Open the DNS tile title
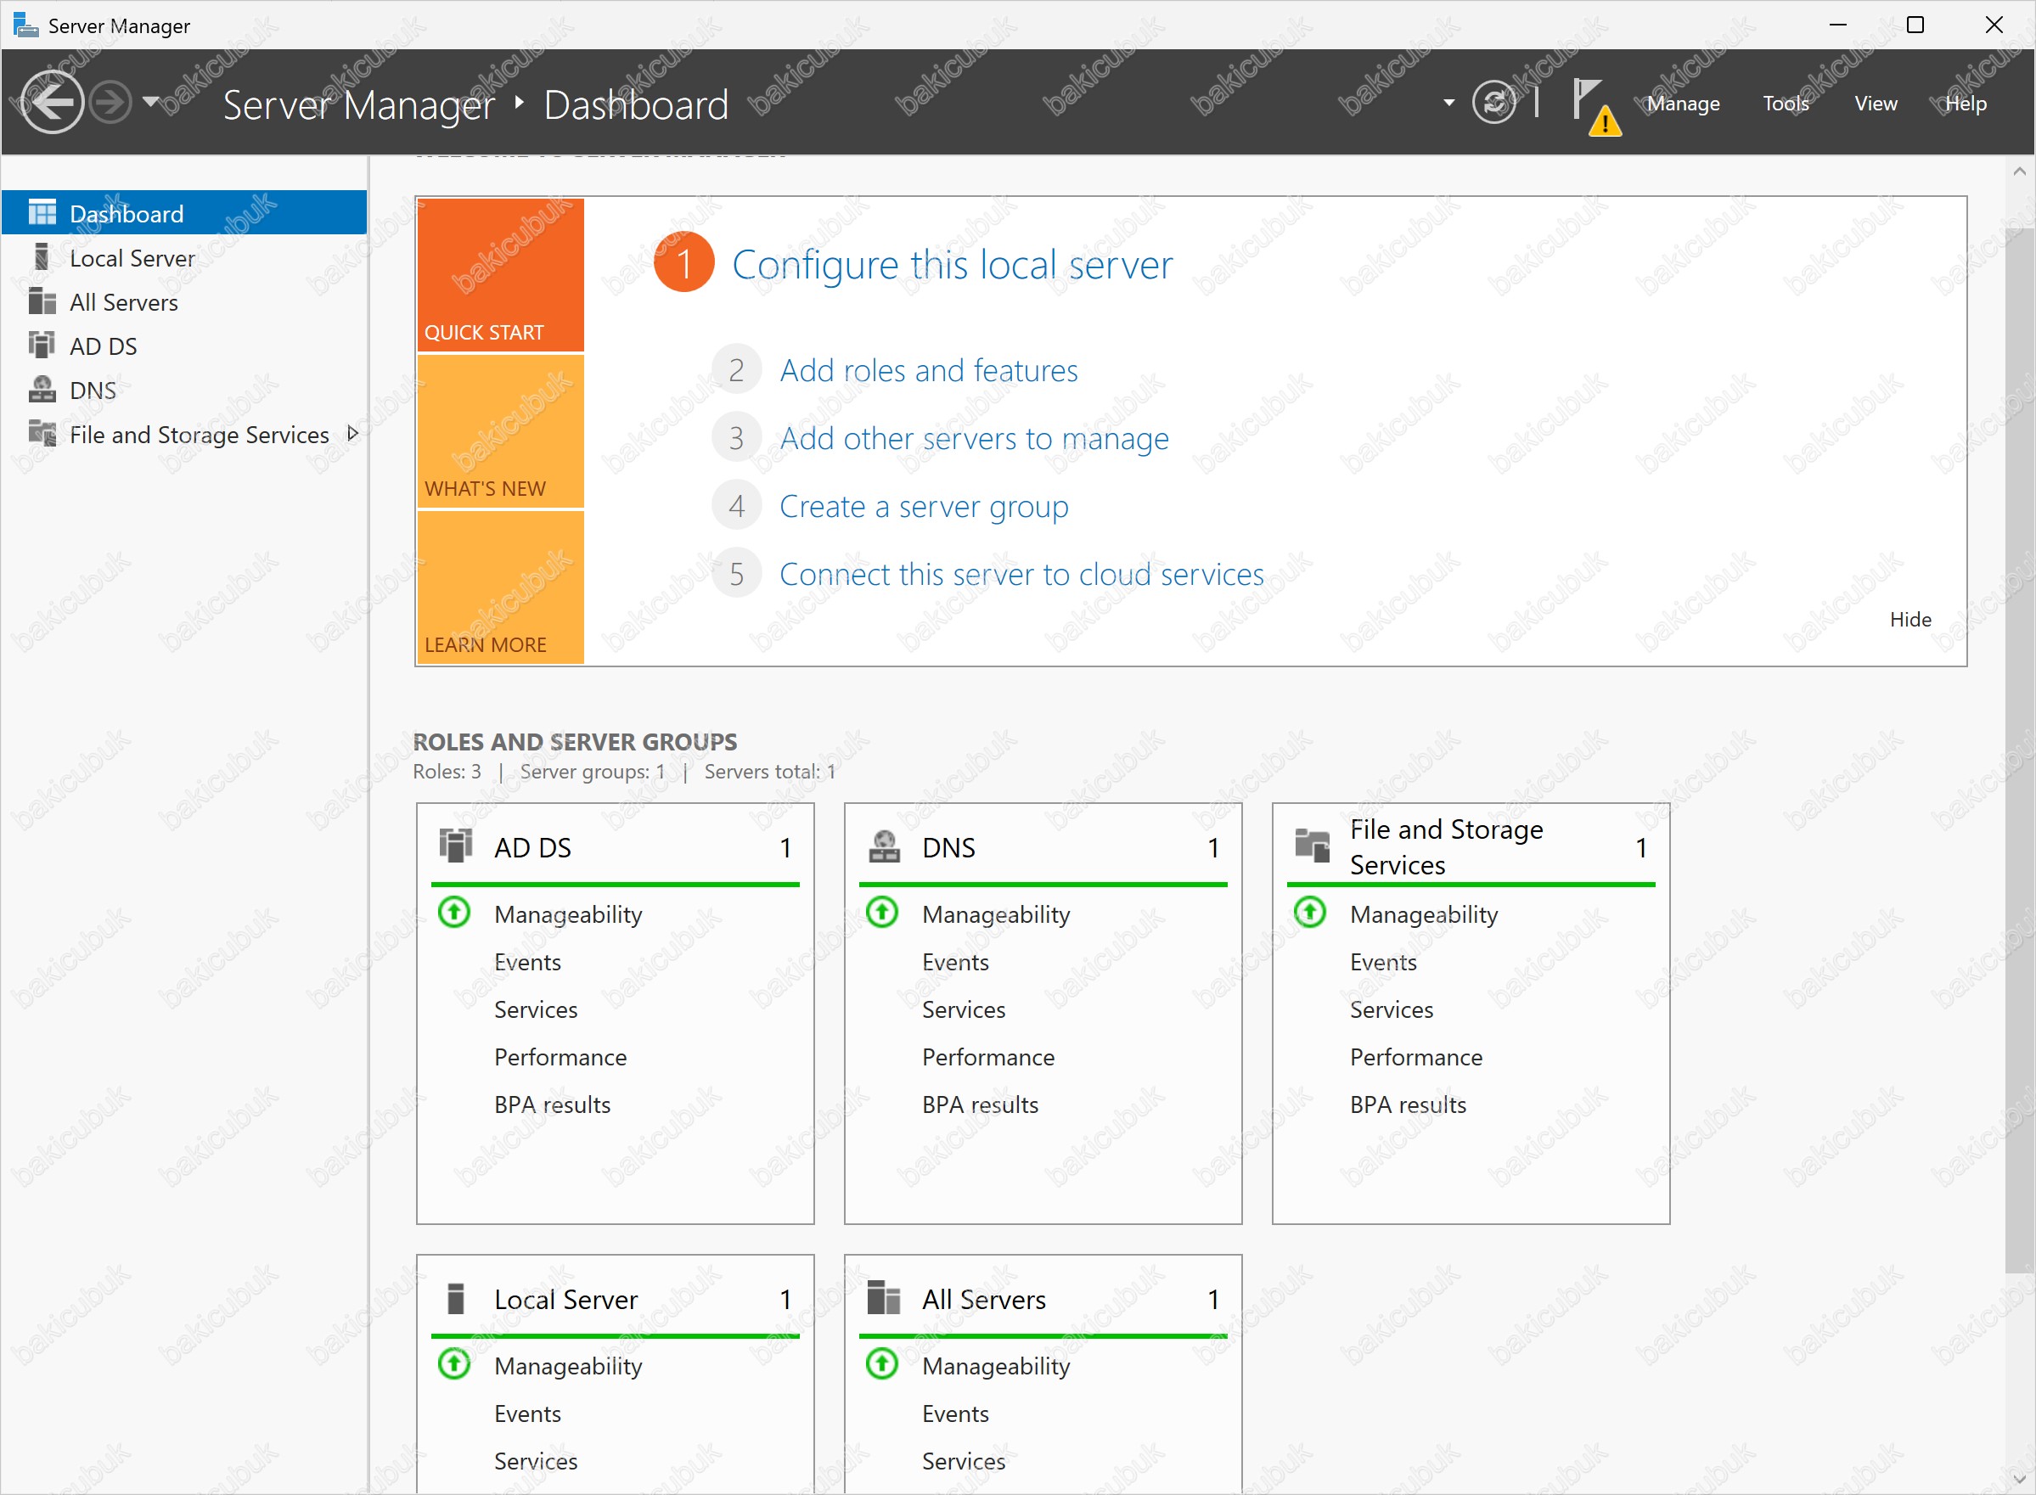Screen dimensions: 2036x1495 (948, 848)
